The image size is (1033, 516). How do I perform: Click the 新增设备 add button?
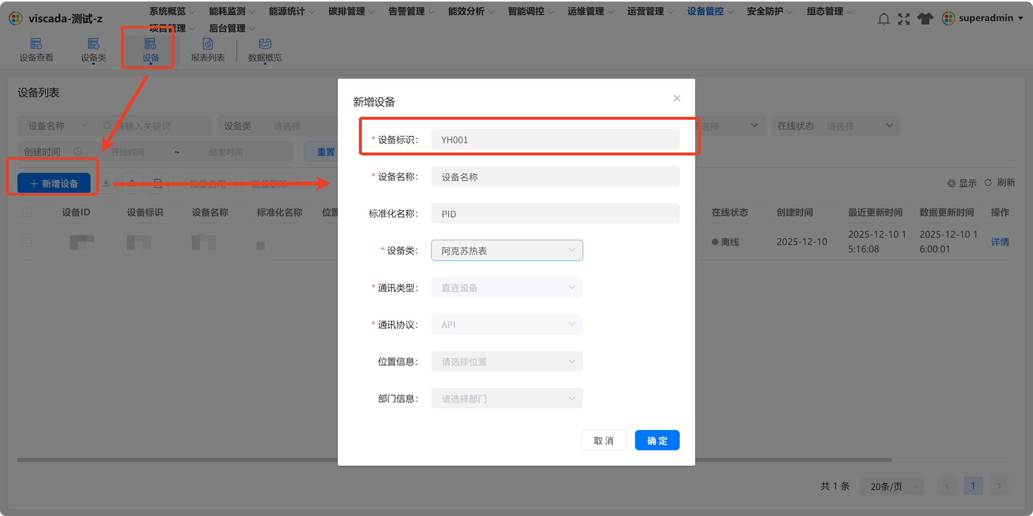54,183
